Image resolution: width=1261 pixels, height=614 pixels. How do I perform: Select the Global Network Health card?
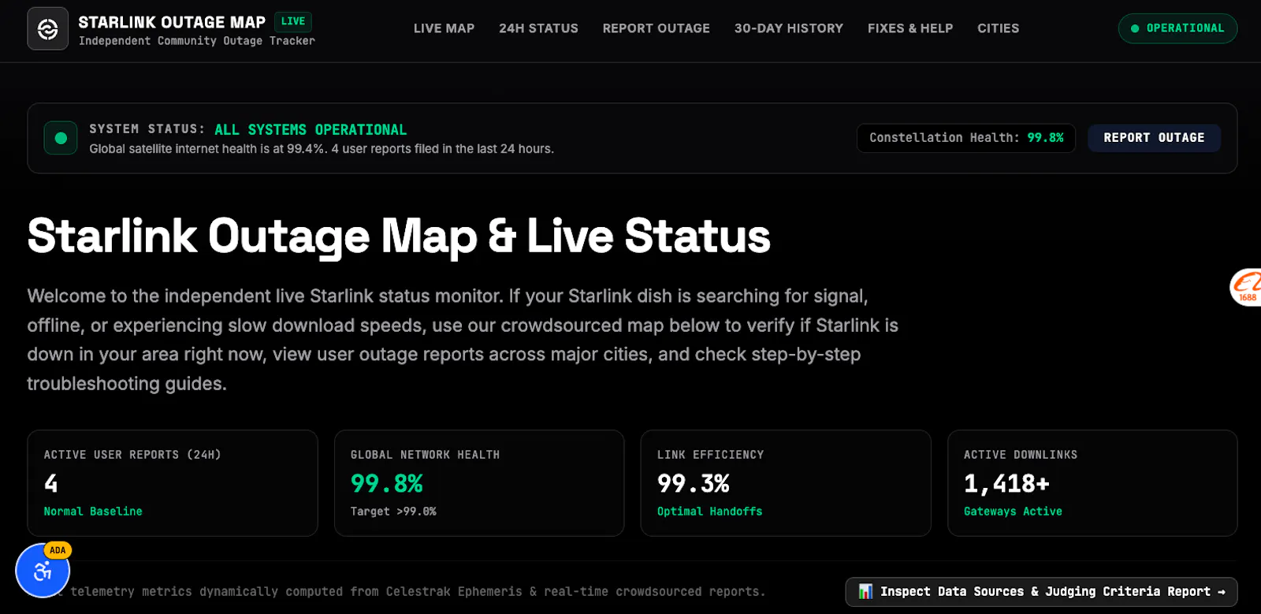pyautogui.click(x=479, y=483)
